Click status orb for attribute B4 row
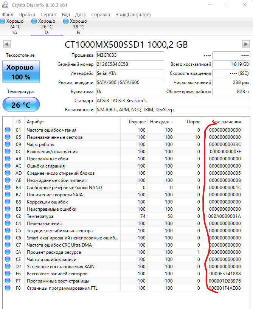The height and width of the screenshot is (309, 253). [x=8, y=188]
